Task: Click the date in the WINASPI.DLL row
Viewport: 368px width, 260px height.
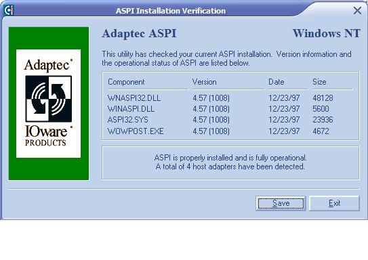Action: tap(284, 109)
